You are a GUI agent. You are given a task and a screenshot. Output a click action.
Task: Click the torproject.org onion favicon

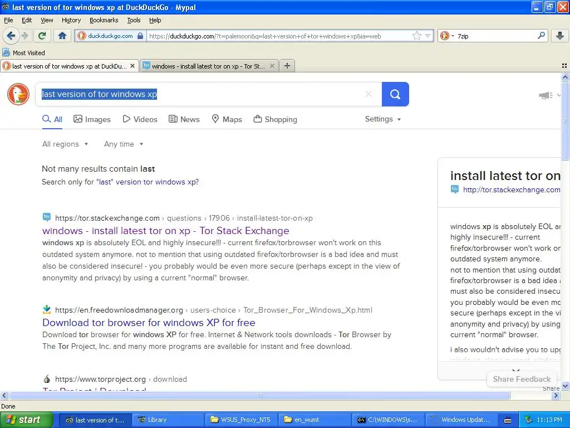point(47,379)
